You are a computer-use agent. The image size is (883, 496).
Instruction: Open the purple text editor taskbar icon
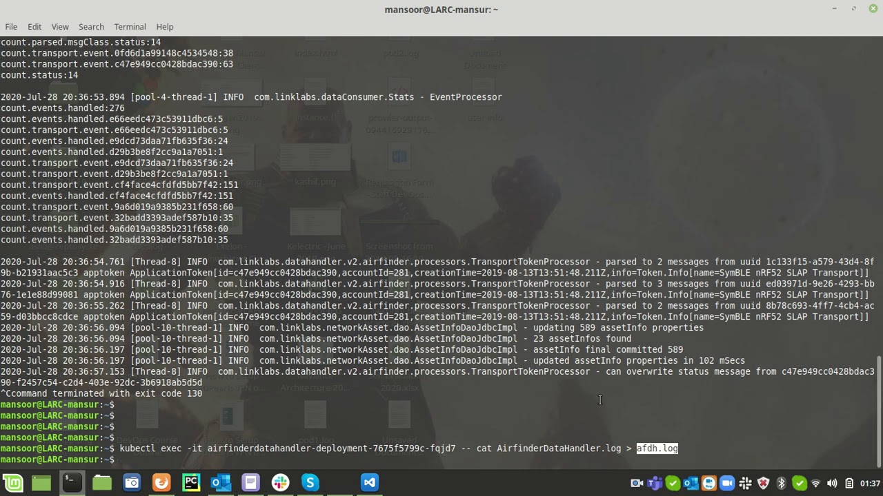(250, 483)
